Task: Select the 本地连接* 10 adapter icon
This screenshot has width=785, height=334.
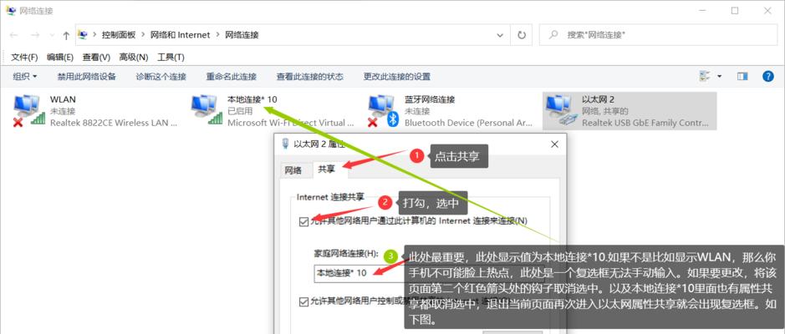Action: (206, 110)
